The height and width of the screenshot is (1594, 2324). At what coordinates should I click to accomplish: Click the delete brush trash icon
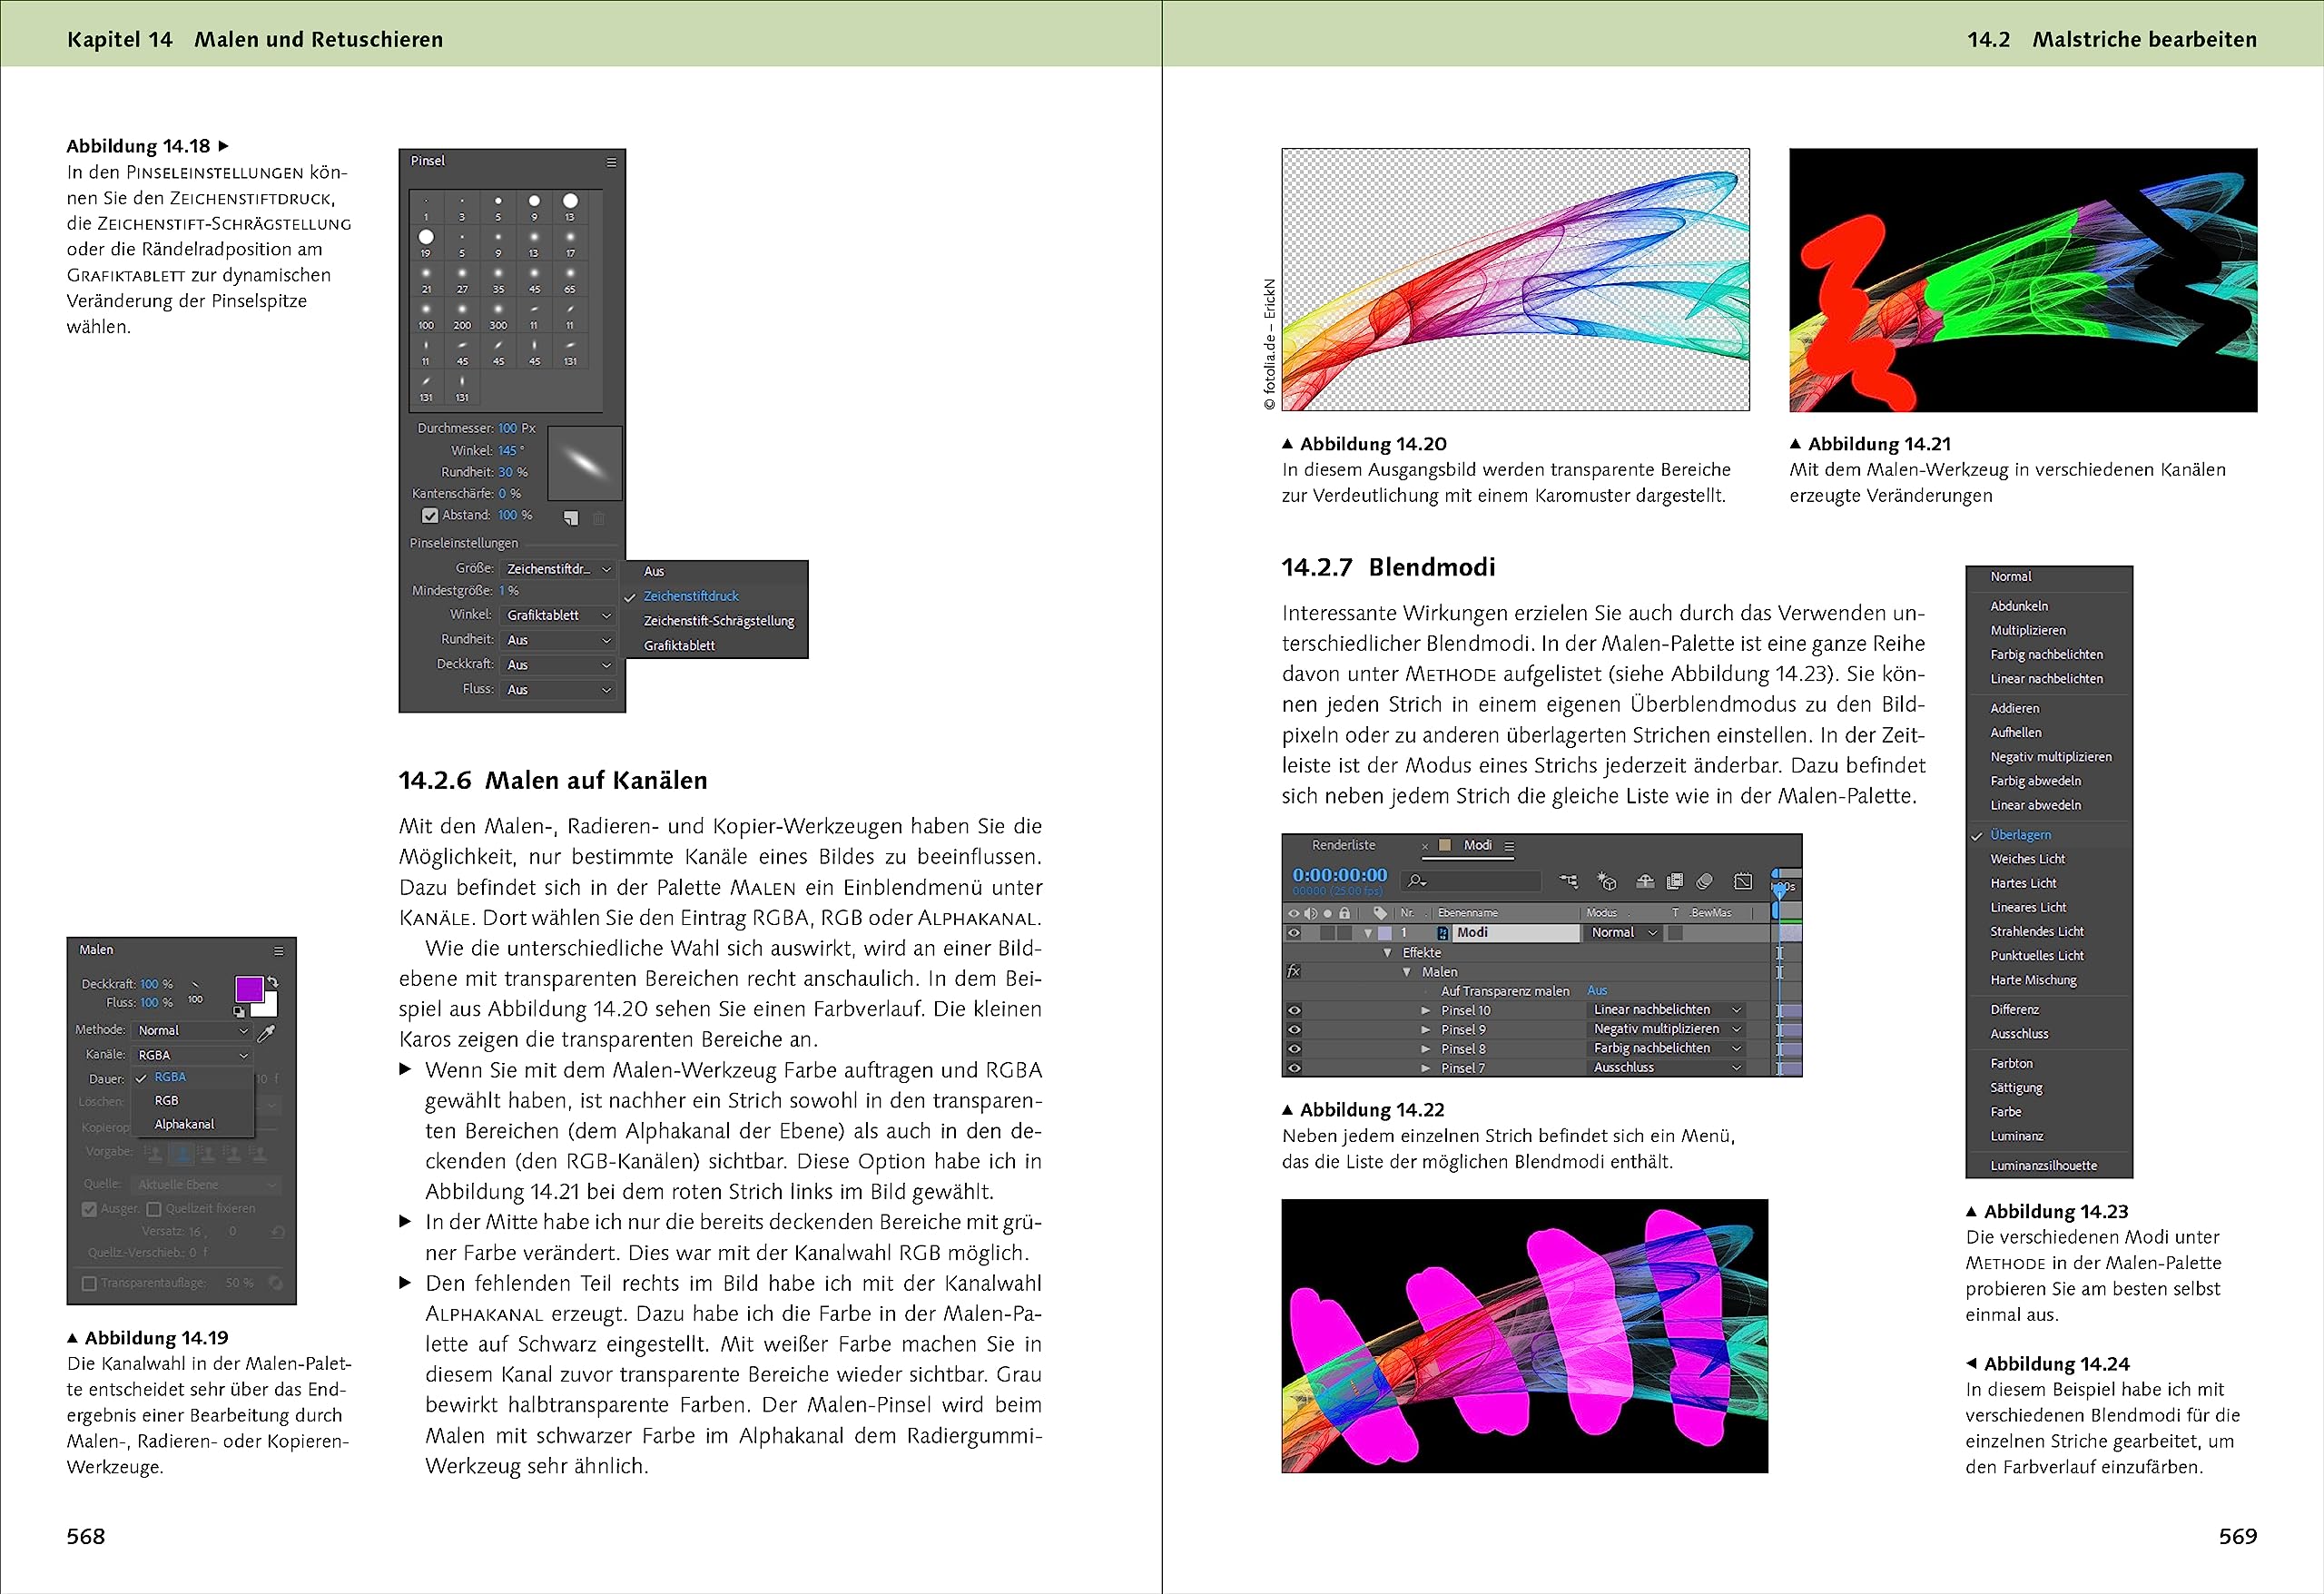(x=599, y=518)
